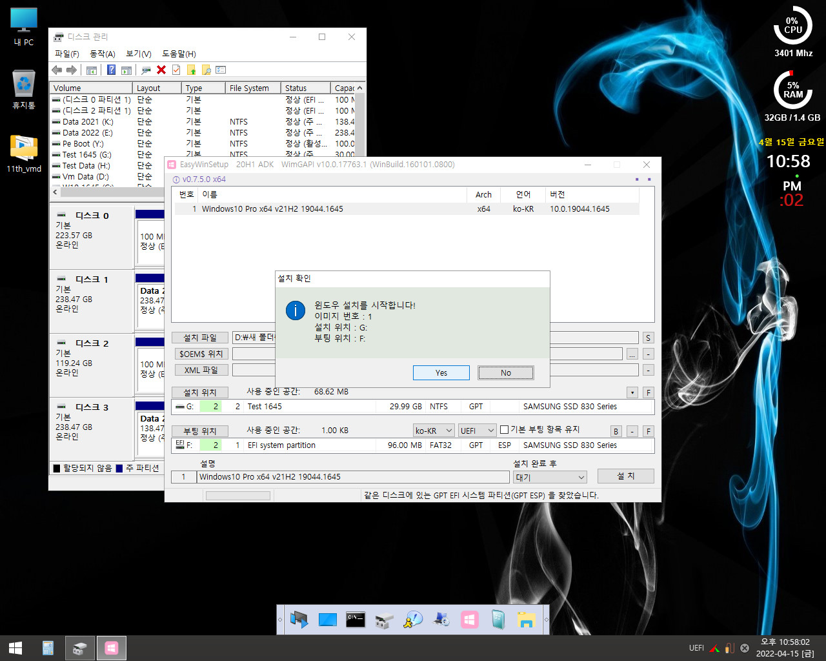The image size is (826, 661).
Task: Select the Windows10 Pro x64 v21H2 image row
Action: tap(407, 208)
